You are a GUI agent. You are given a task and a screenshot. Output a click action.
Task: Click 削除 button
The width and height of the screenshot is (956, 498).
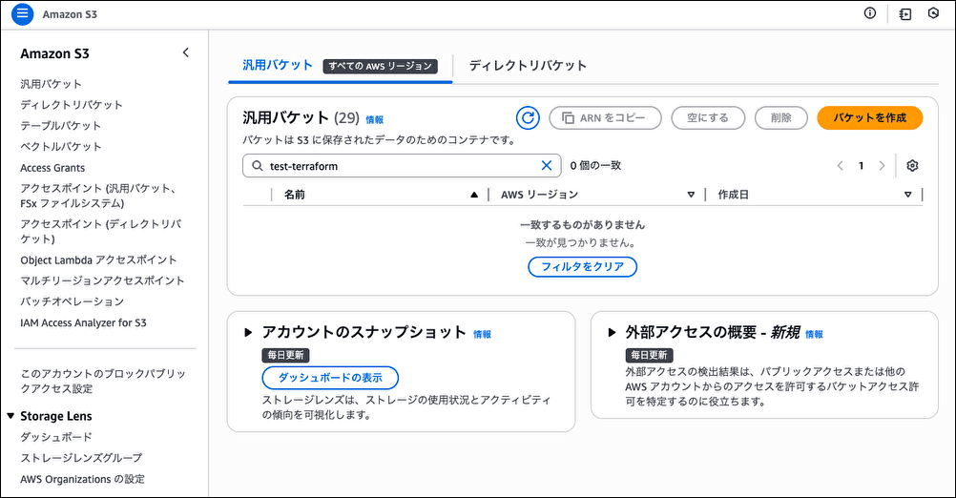pos(781,118)
